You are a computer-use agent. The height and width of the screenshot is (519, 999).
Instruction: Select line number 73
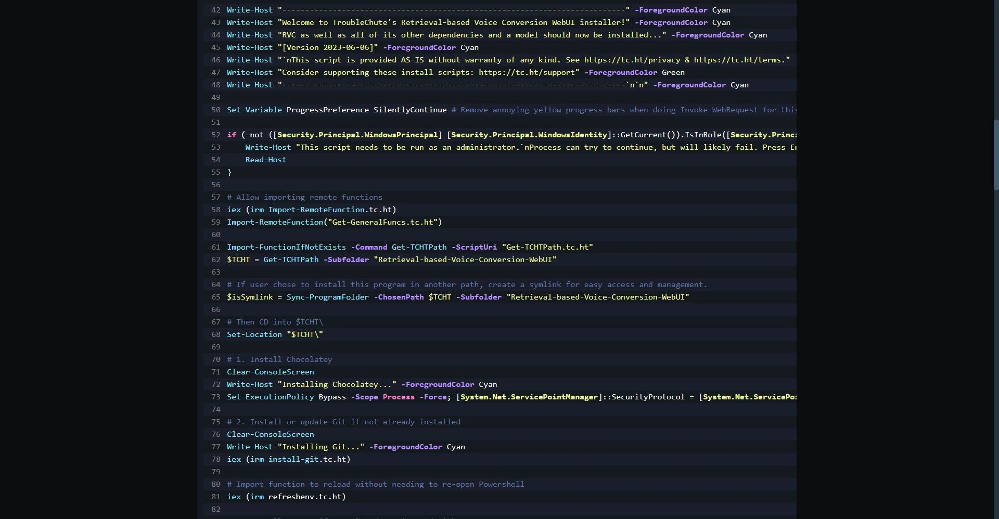[x=215, y=397]
